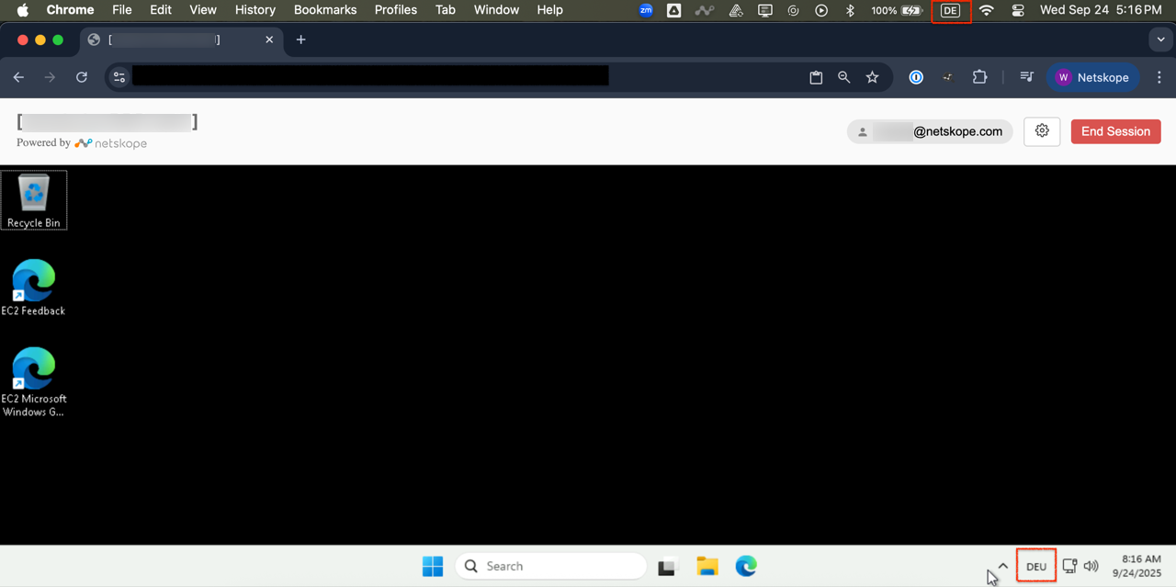Screen dimensions: 1176x587
Task: Click the clipboard icon in address bar
Action: tap(816, 77)
